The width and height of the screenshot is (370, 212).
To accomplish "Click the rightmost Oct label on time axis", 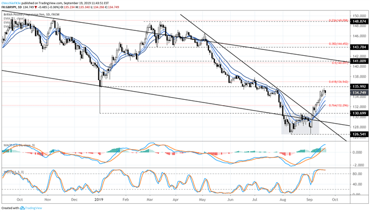I will click(x=335, y=200).
